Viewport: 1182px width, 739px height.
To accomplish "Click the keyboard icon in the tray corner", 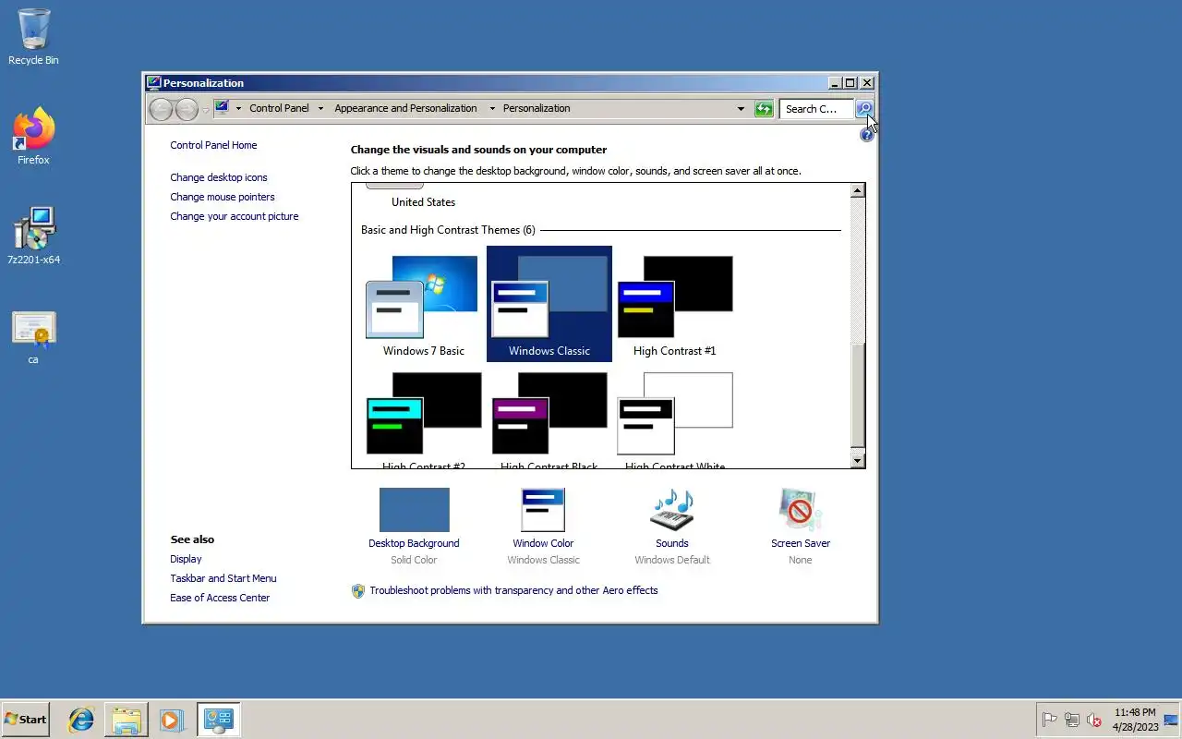I will 1171,720.
